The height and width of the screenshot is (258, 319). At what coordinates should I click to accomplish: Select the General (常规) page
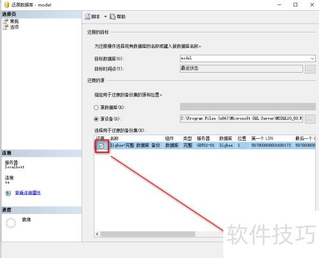(11, 21)
